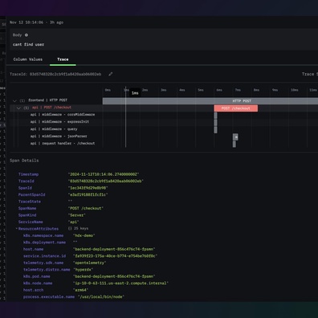The image size is (318, 318).
Task: Select the Trace tab
Action: click(63, 59)
